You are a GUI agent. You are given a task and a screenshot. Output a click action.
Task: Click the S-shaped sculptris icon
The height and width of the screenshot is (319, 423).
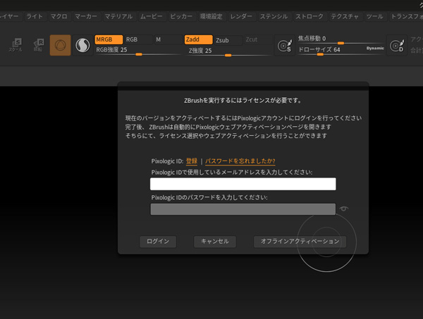click(82, 45)
